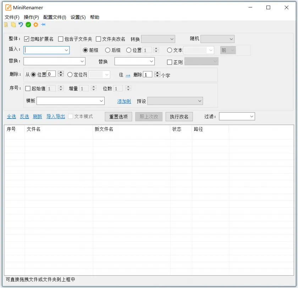The height and width of the screenshot is (288, 298).
Task: Click the 重置选项 button
Action: (x=118, y=117)
